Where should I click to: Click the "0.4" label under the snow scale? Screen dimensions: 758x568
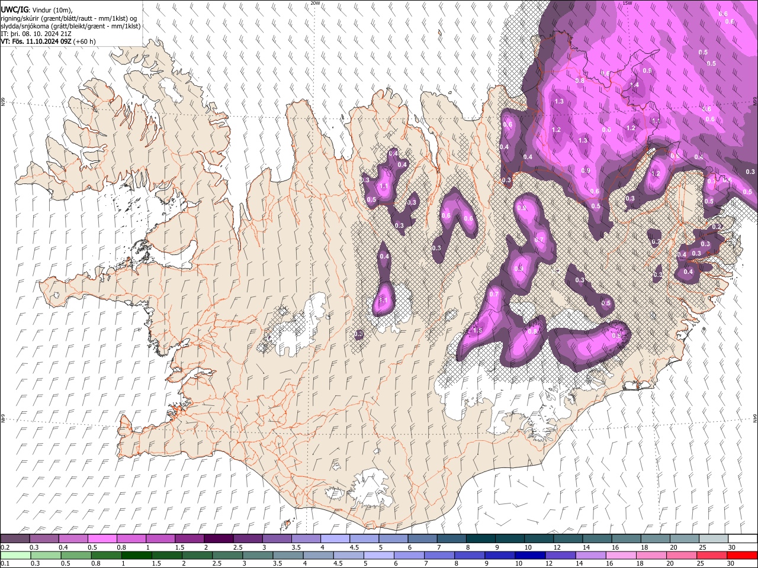[x=63, y=547]
